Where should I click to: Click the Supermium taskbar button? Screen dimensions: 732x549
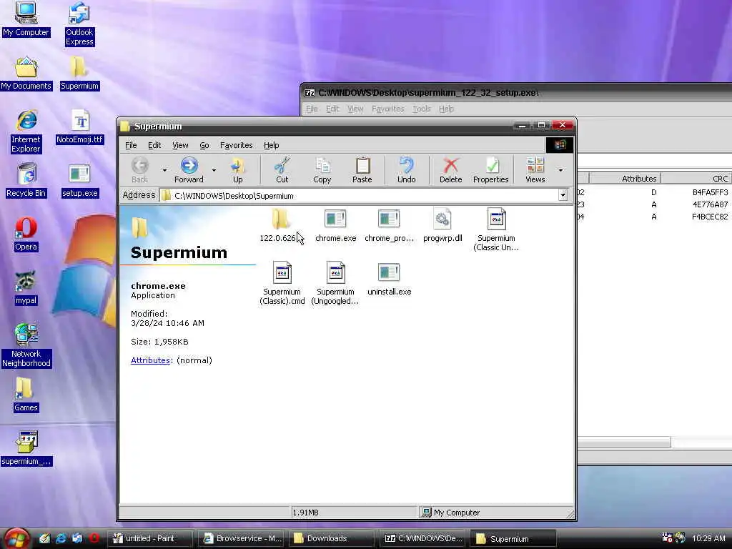(513, 538)
